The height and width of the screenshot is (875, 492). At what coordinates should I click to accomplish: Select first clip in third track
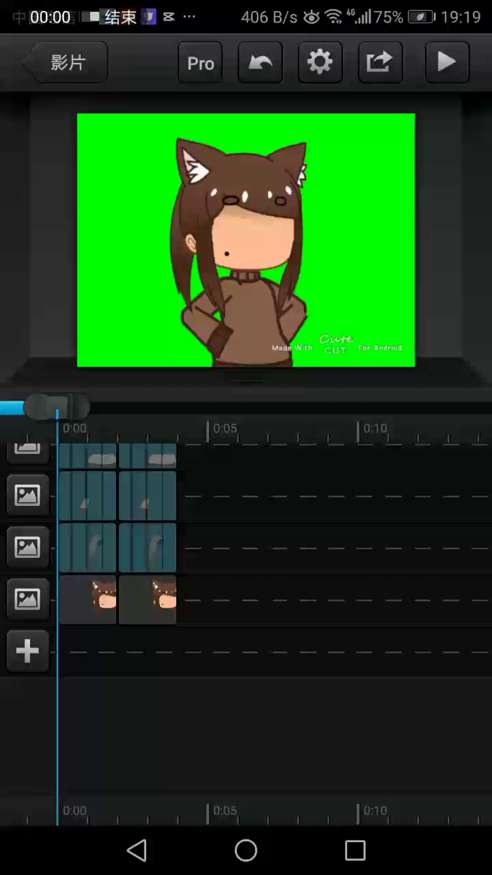click(87, 548)
